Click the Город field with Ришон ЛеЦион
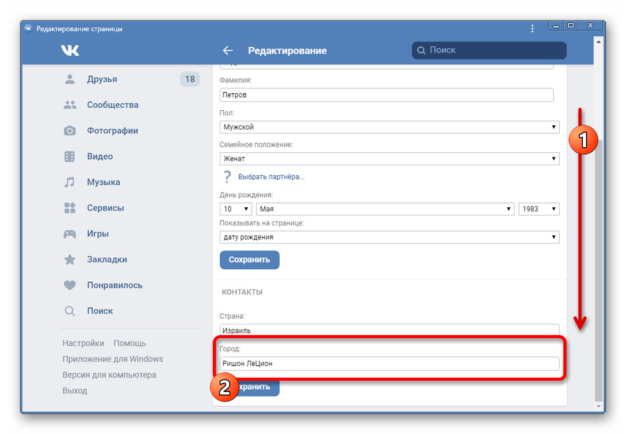This screenshot has height=434, width=626. [389, 363]
